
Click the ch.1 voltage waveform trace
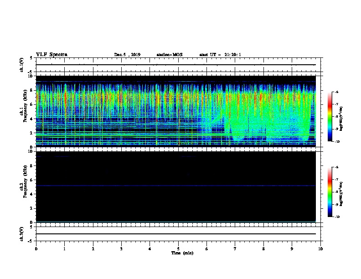click(175, 65)
